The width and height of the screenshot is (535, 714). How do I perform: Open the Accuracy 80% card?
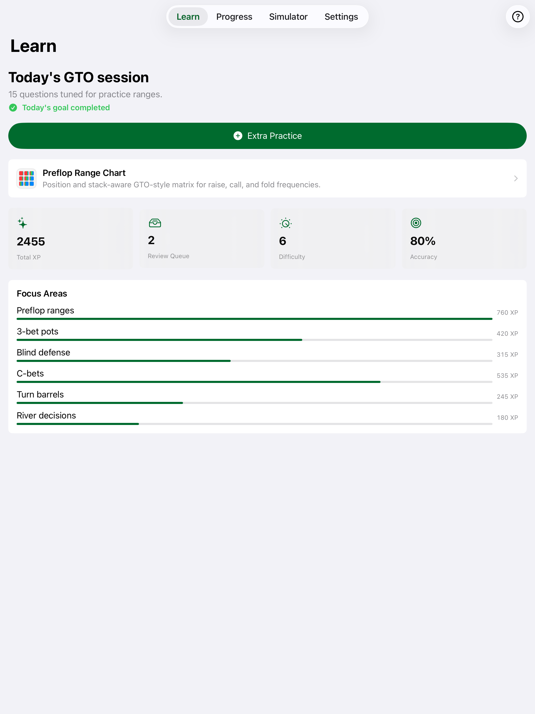coord(464,239)
